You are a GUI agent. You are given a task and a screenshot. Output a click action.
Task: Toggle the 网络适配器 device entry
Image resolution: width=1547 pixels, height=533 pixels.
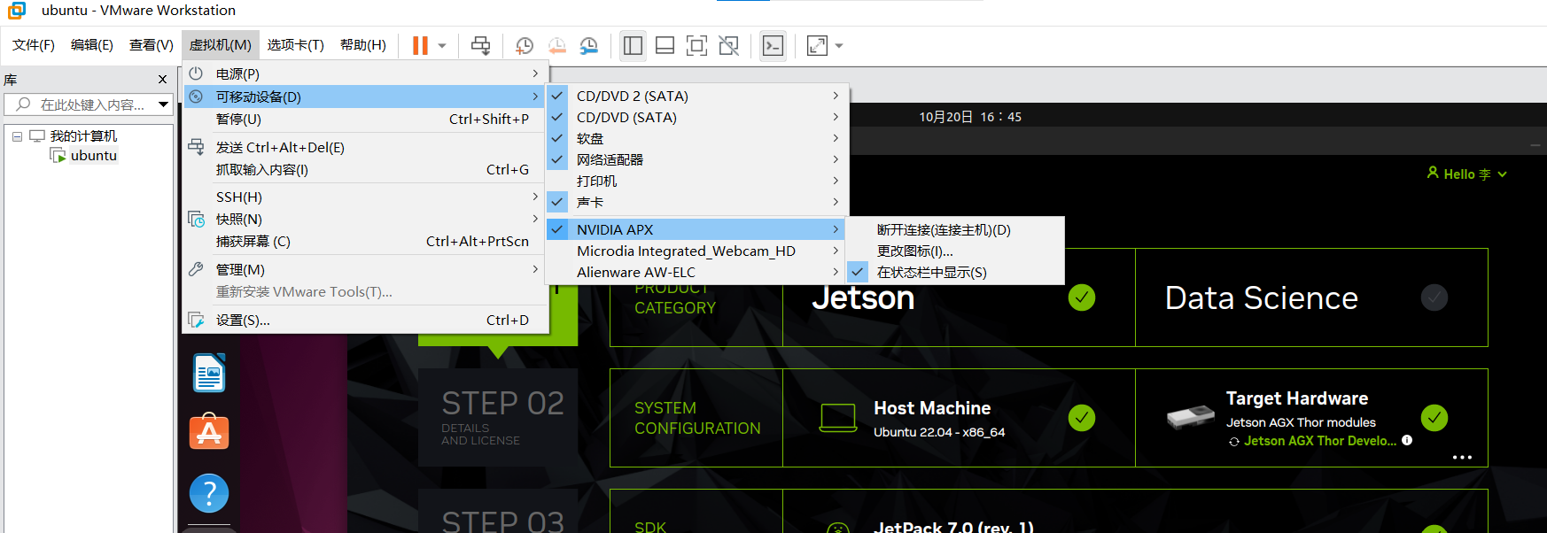(696, 159)
